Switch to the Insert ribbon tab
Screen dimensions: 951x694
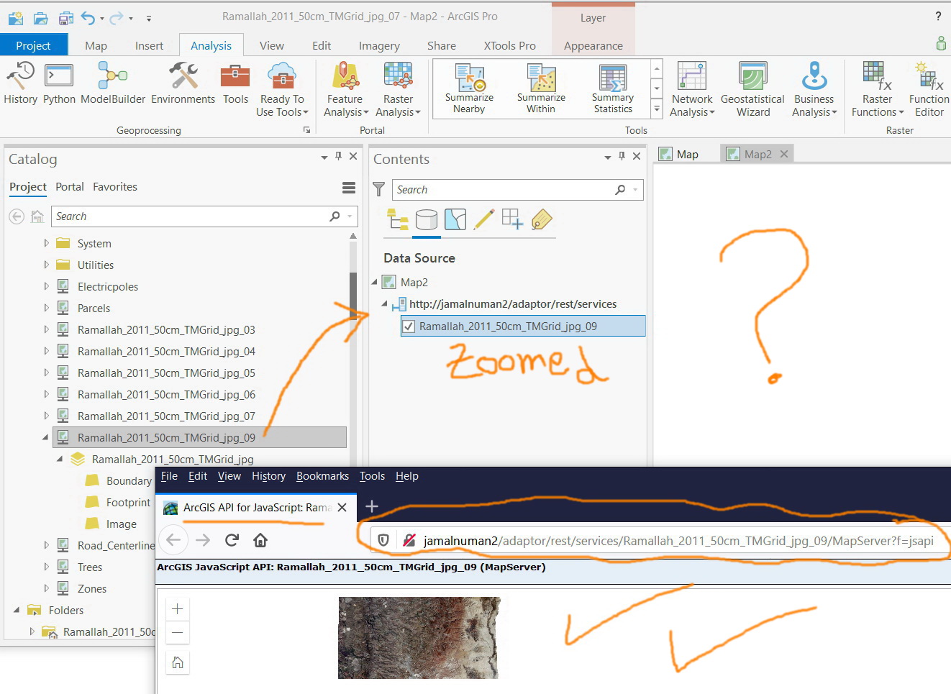(149, 45)
